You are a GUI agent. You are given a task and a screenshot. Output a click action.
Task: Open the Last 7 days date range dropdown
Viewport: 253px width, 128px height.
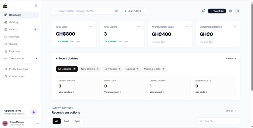(x=135, y=11)
